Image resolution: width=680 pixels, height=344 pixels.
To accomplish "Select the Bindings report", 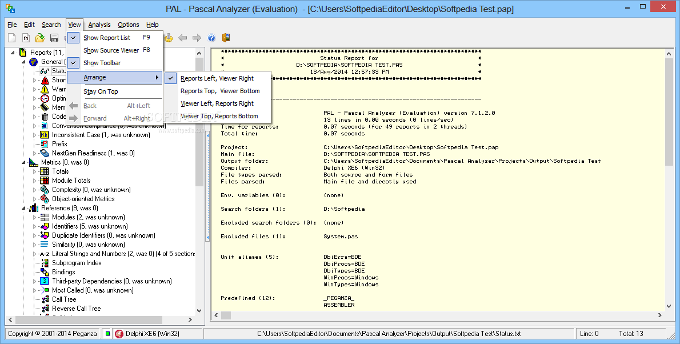I will [63, 272].
